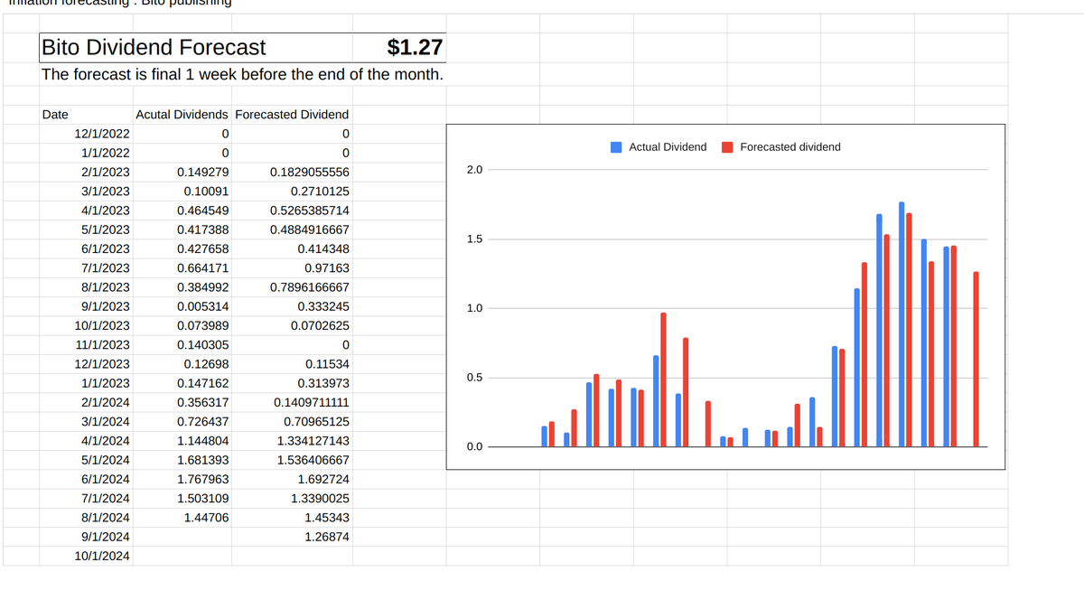Click the blue Actual Dividend legend swatch
This screenshot has width=1084, height=609.
tap(617, 147)
